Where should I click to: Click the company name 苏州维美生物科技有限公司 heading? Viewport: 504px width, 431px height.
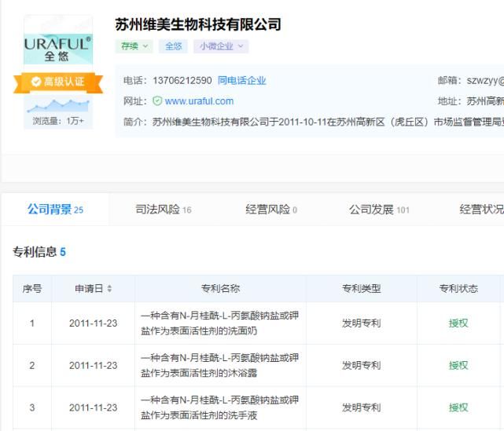[x=198, y=24]
